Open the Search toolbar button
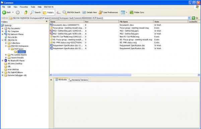The height and width of the screenshot is (129, 201). pyautogui.click(x=36, y=12)
